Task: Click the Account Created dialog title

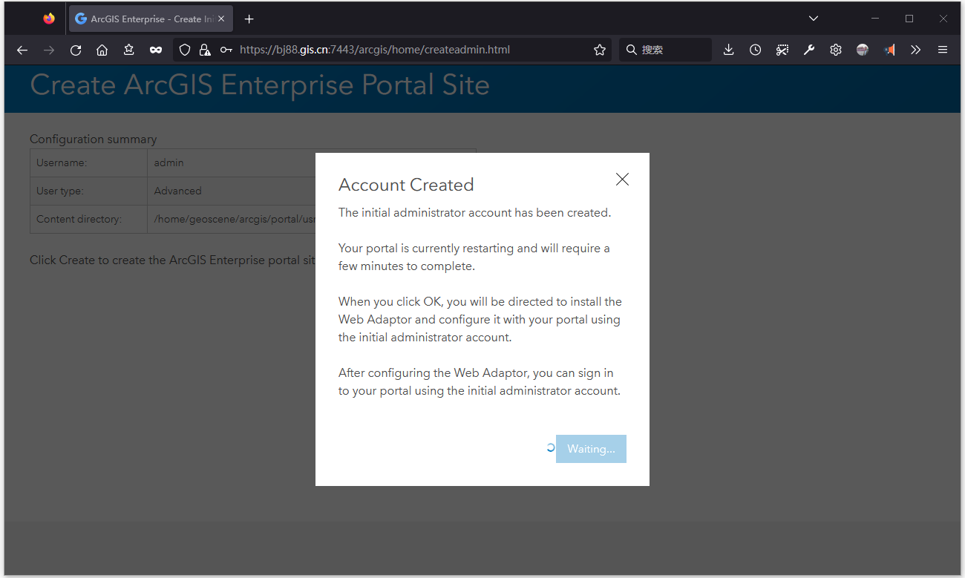Action: 406,185
